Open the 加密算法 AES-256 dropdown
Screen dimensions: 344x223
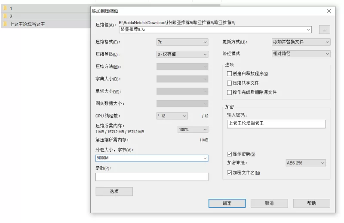tap(306, 163)
